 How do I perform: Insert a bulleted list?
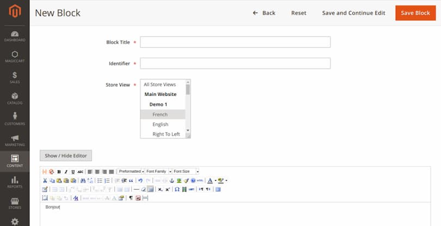point(100,180)
